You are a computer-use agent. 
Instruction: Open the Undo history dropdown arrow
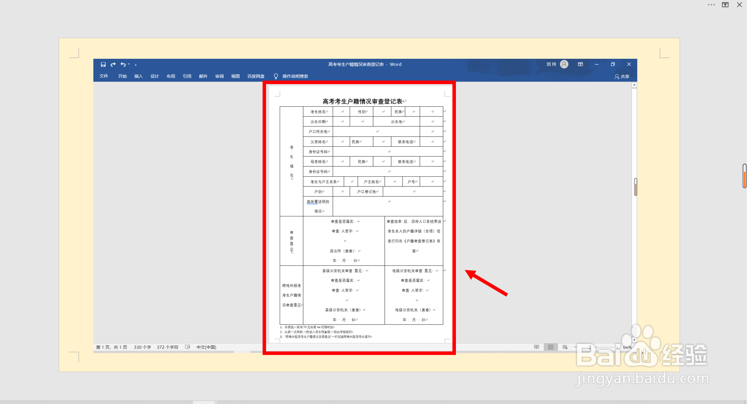tap(129, 65)
